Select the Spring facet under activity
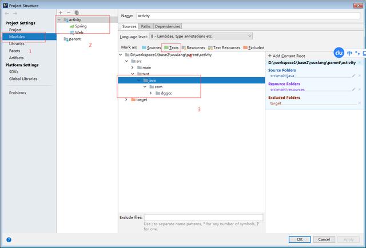This screenshot has width=366, height=248. [x=78, y=26]
